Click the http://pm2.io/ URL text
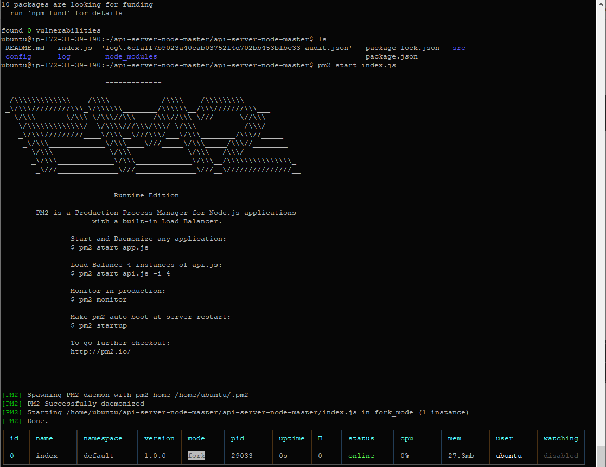The image size is (606, 467). click(100, 351)
